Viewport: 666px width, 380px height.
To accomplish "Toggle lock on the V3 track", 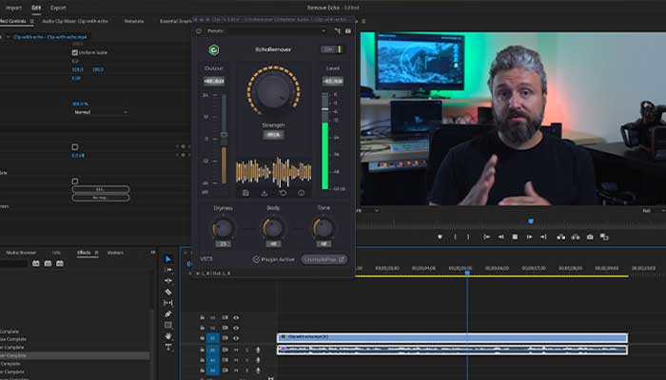I will 202,317.
